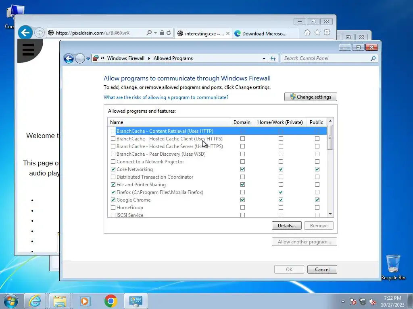Go back in Internet Explorer window
Viewport: 413px width, 309px height.
(25, 33)
